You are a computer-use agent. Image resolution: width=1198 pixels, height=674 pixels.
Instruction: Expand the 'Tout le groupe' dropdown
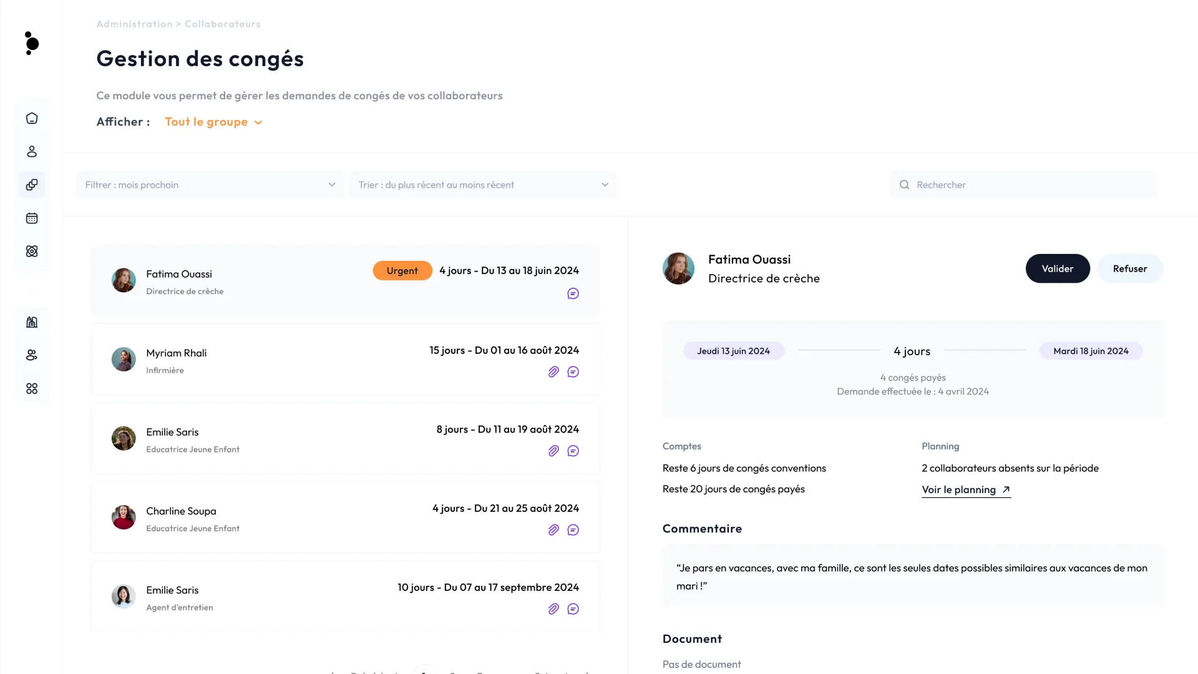point(213,122)
